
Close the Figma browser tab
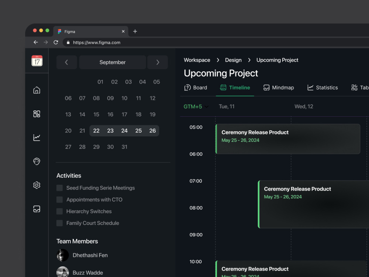123,31
